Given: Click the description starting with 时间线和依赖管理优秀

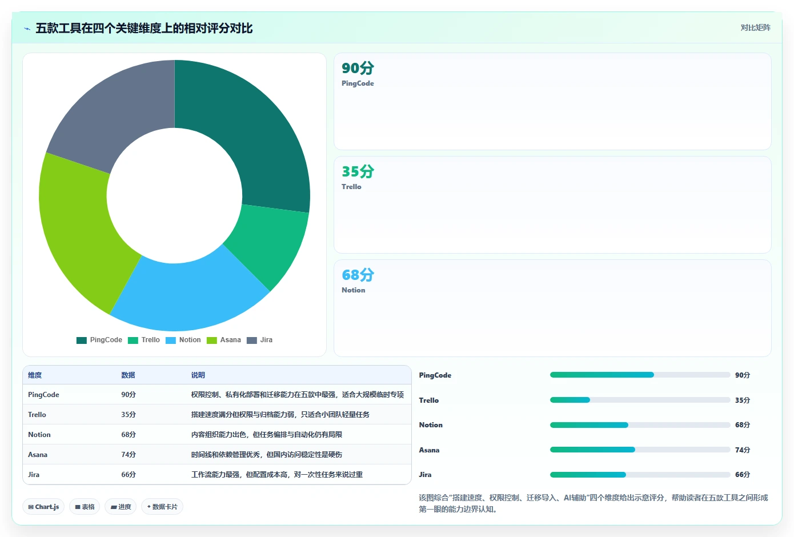Looking at the screenshot, I should coord(267,455).
